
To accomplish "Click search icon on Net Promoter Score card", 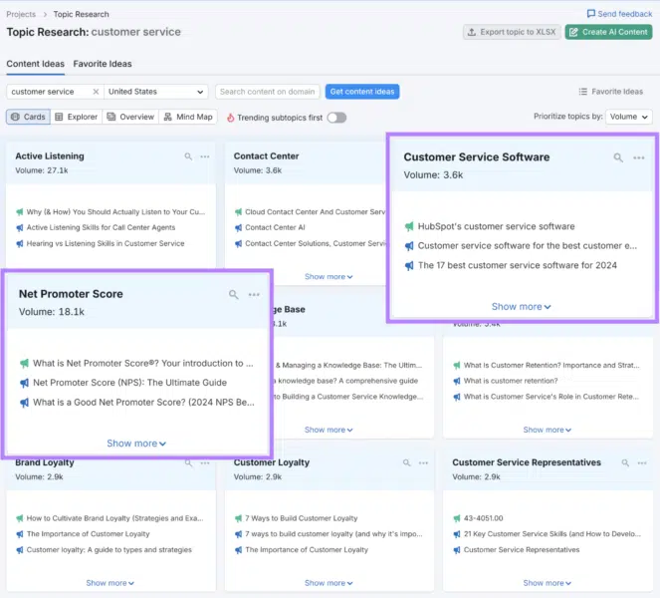I will 233,295.
